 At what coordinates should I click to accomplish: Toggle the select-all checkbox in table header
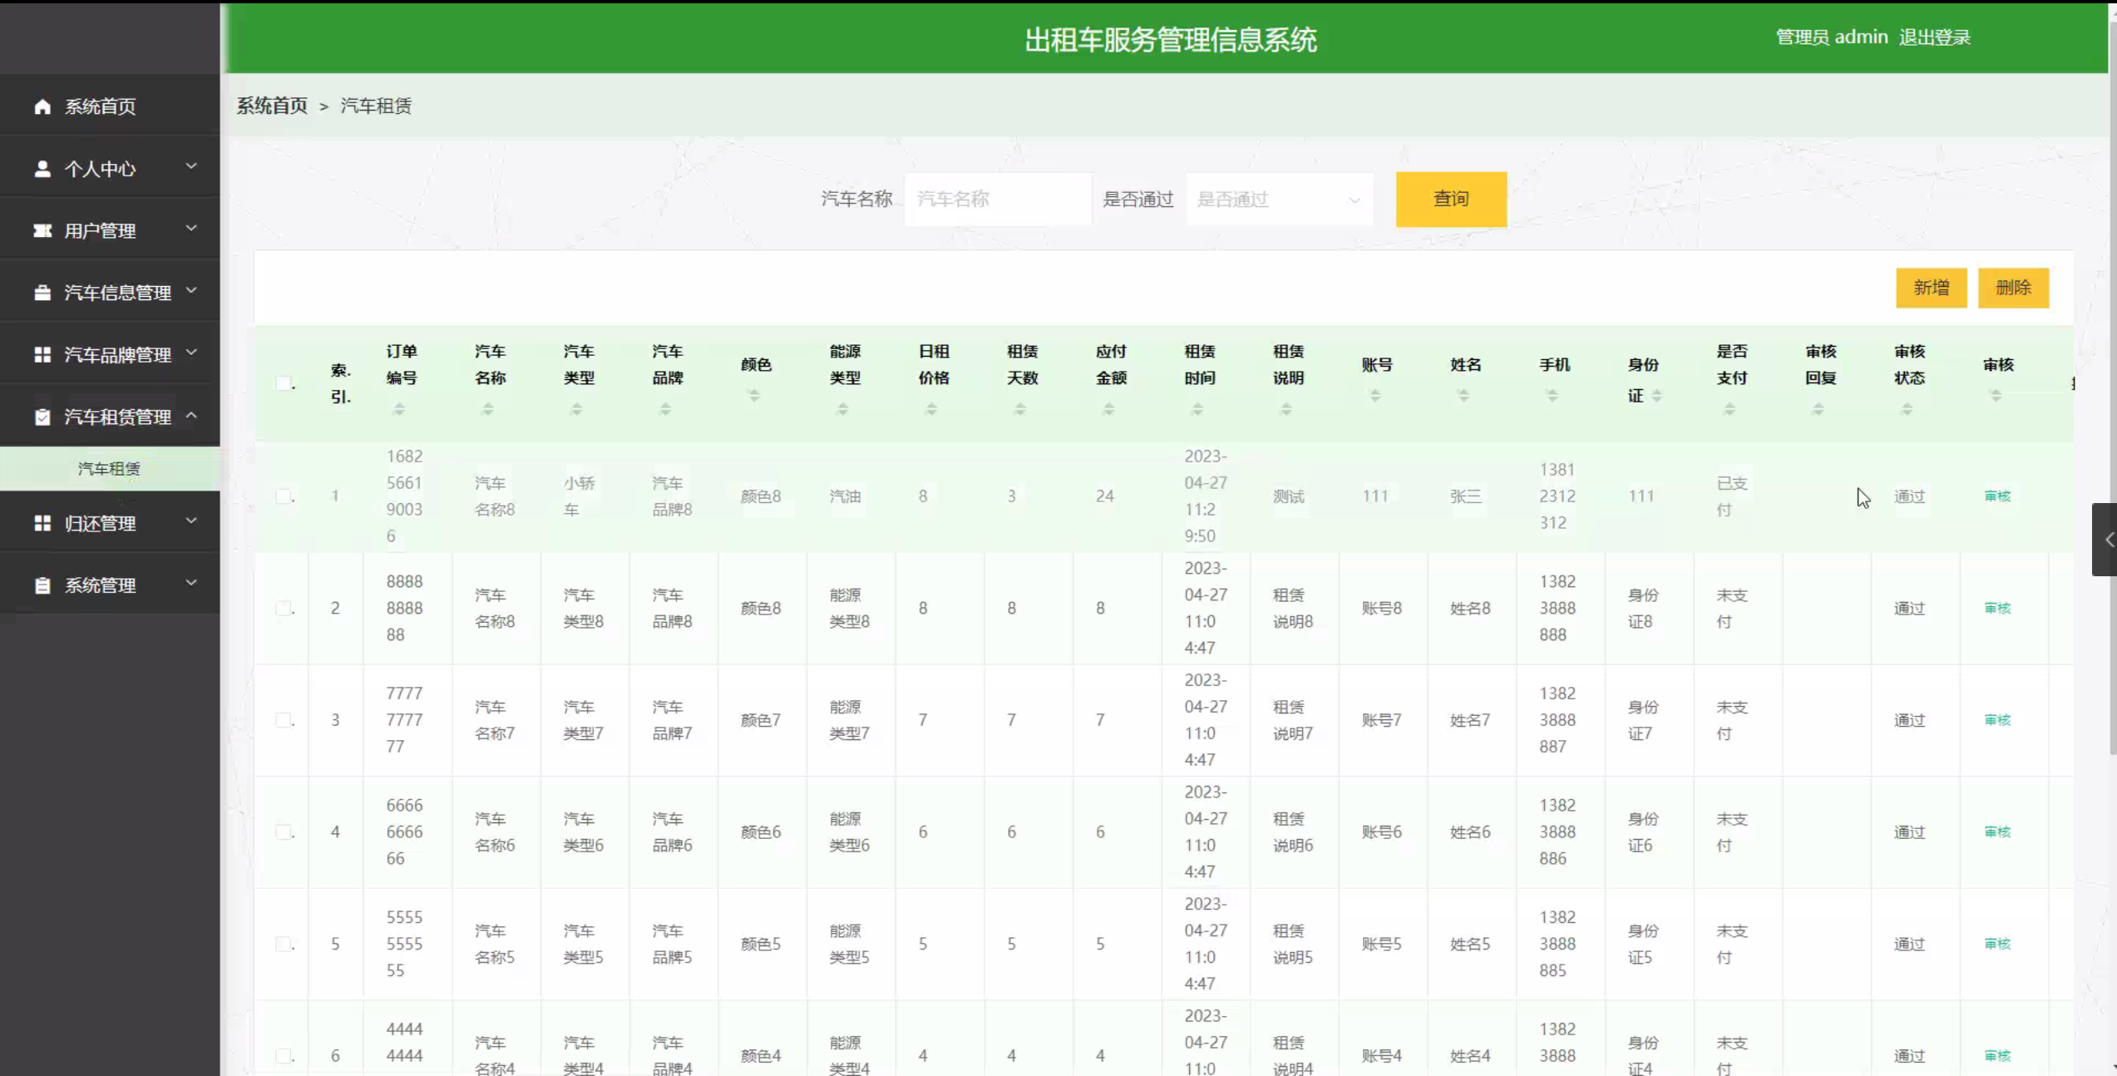point(284,383)
